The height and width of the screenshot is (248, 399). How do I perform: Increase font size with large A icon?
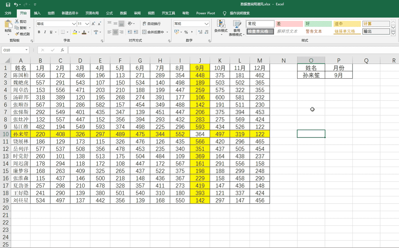(x=93, y=24)
